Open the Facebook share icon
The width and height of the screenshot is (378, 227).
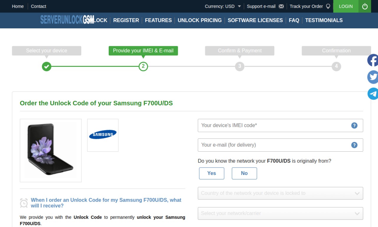pyautogui.click(x=373, y=60)
